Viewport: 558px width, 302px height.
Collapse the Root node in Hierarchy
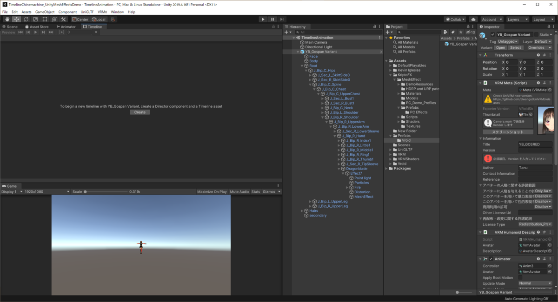[x=302, y=66]
